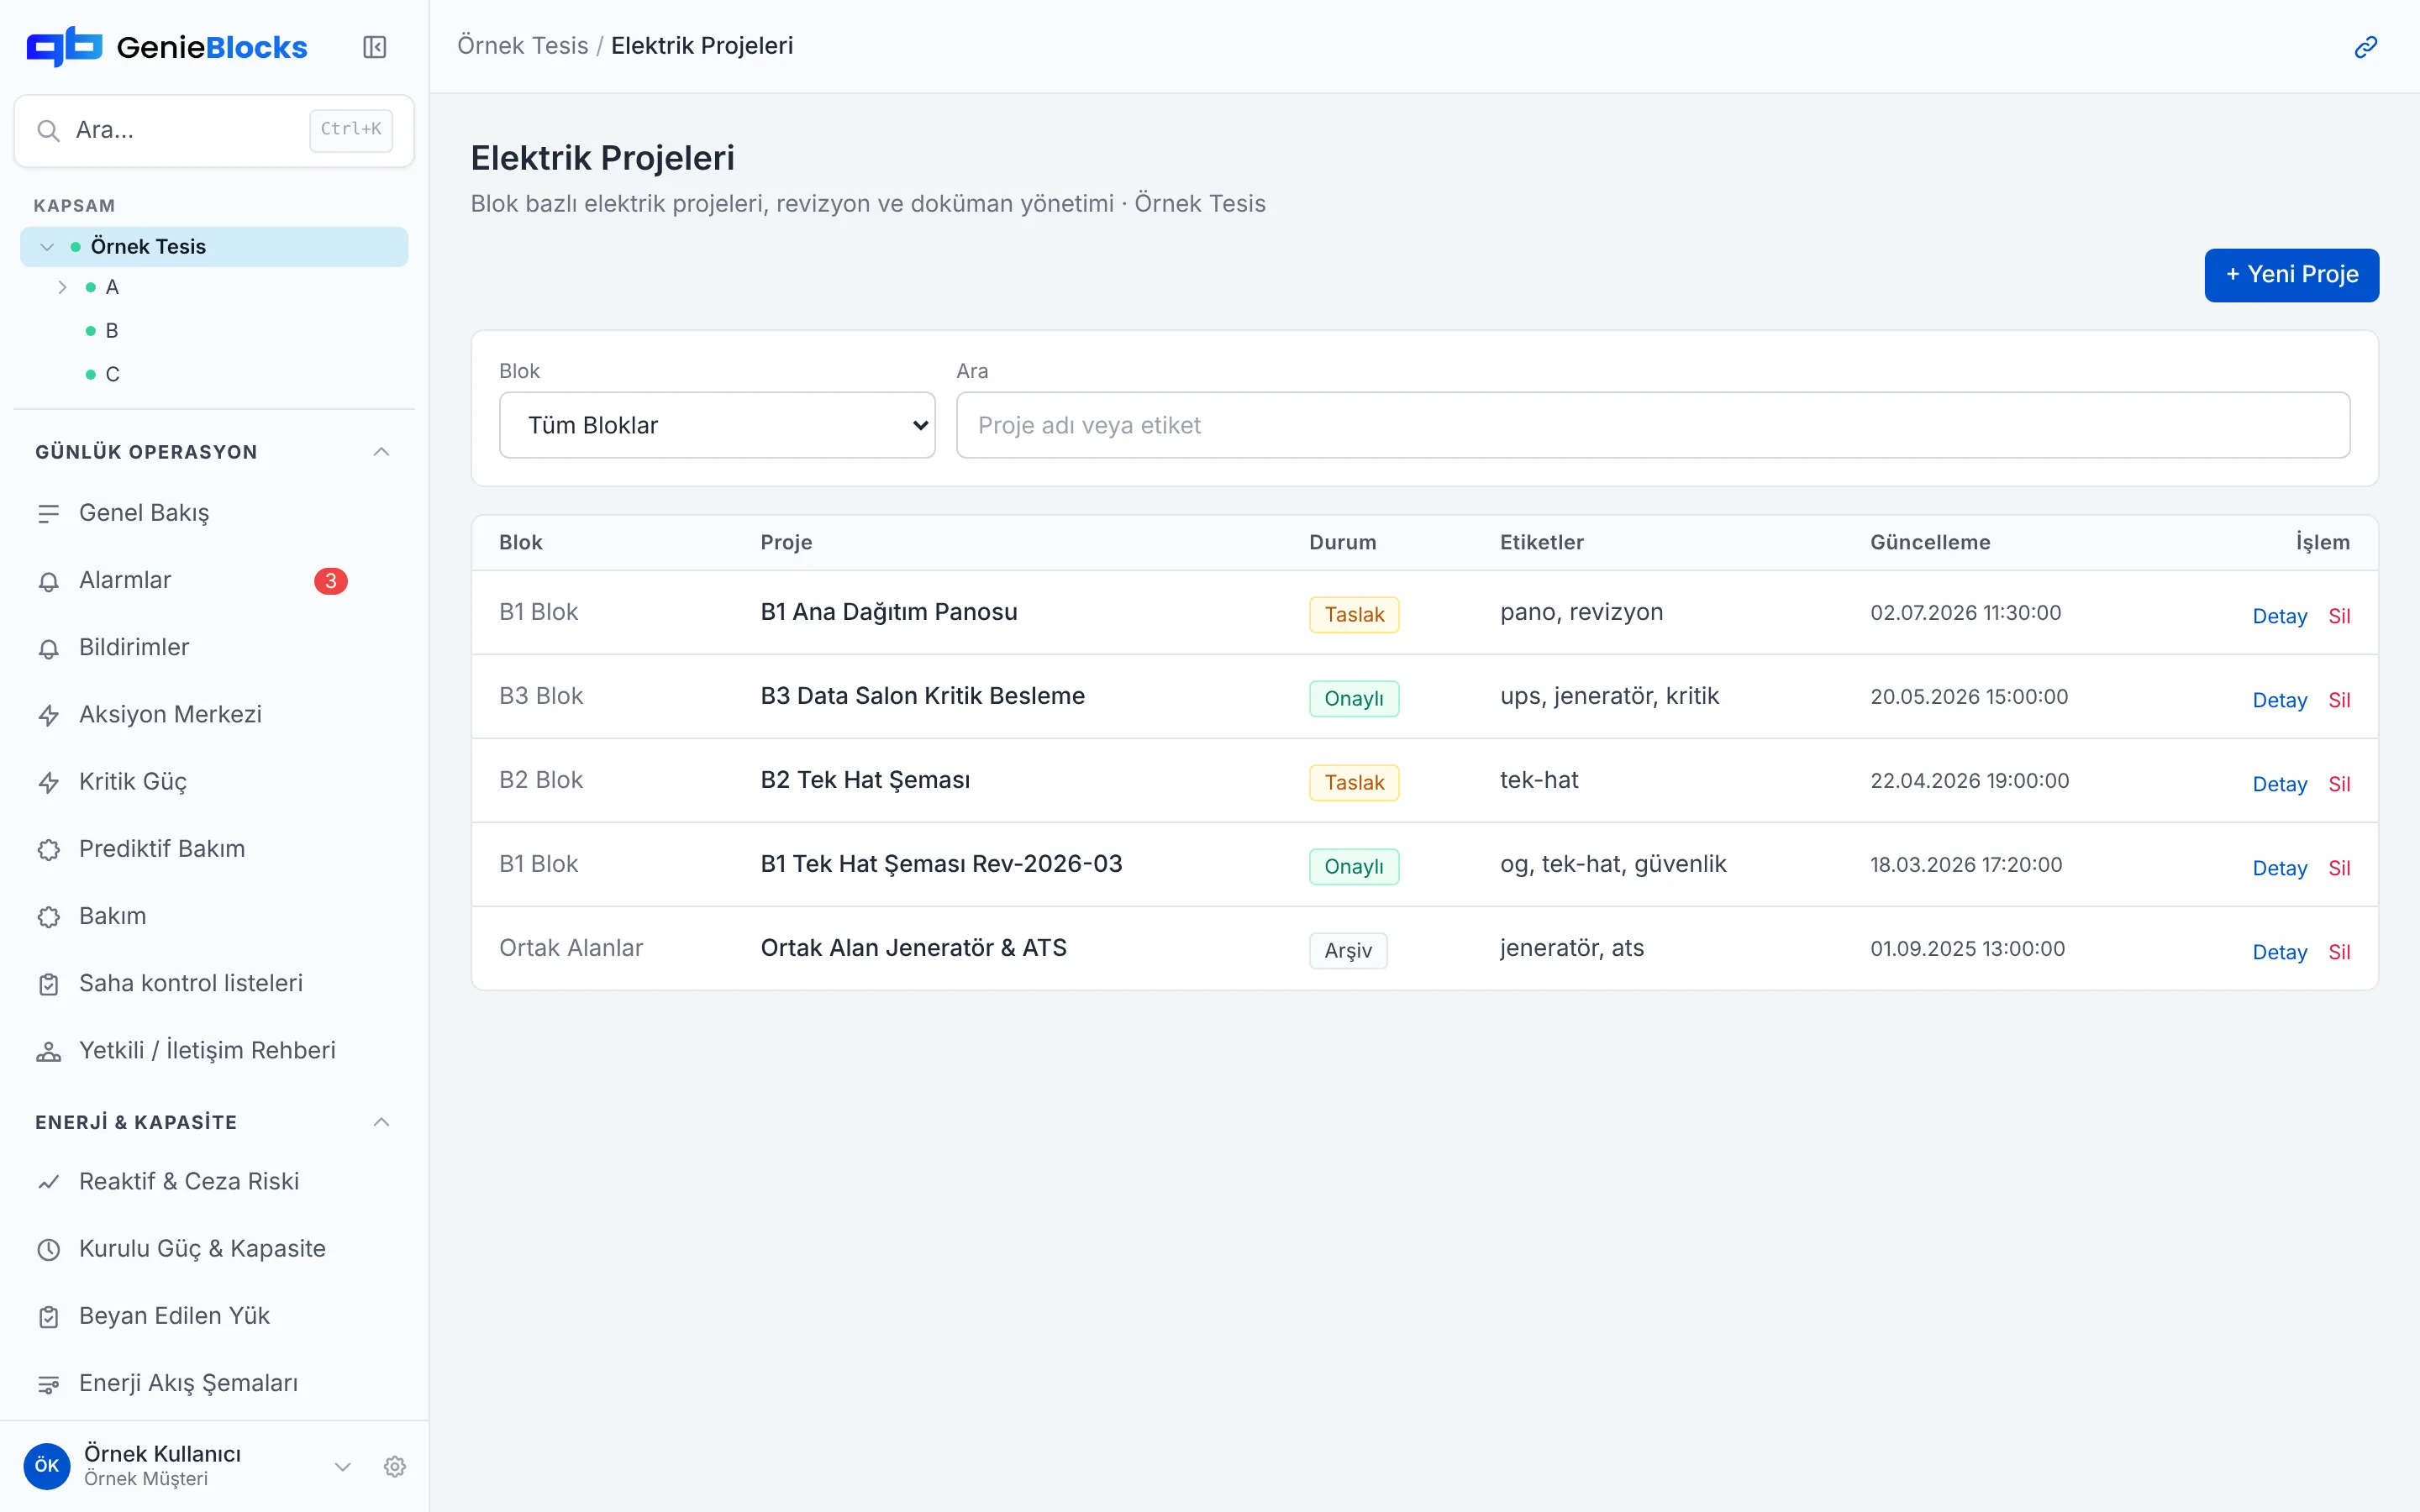Image resolution: width=2420 pixels, height=1512 pixels.
Task: Click the Kritik Güç lightning icon
Action: click(x=48, y=782)
